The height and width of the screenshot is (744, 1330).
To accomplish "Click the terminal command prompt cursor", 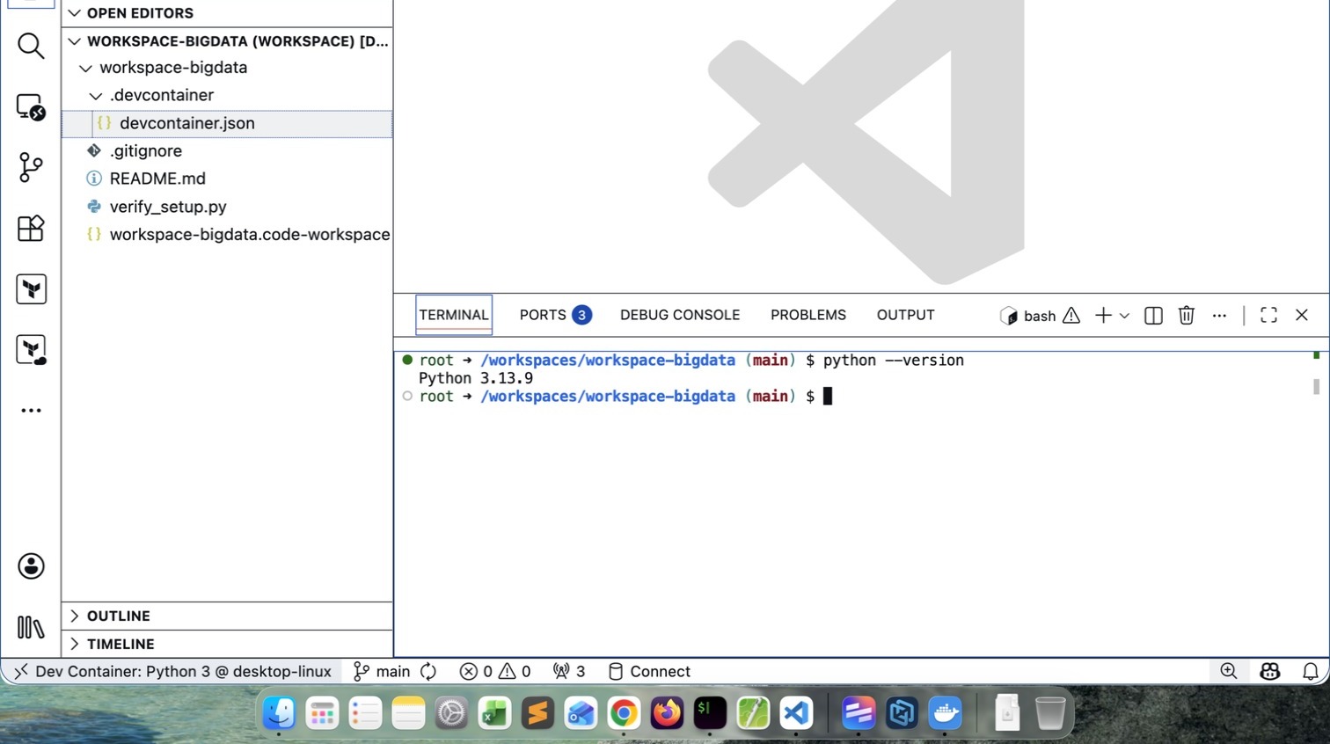I will [828, 397].
